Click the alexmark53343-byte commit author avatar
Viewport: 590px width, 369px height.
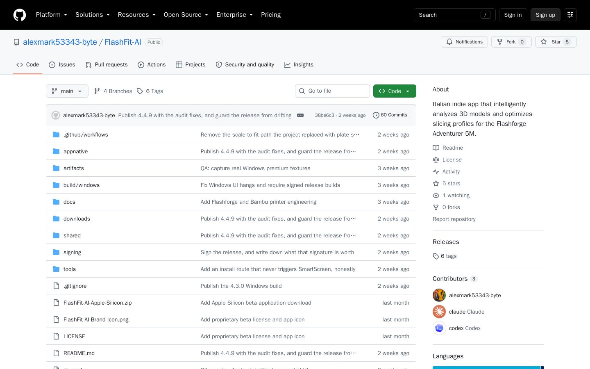point(56,115)
